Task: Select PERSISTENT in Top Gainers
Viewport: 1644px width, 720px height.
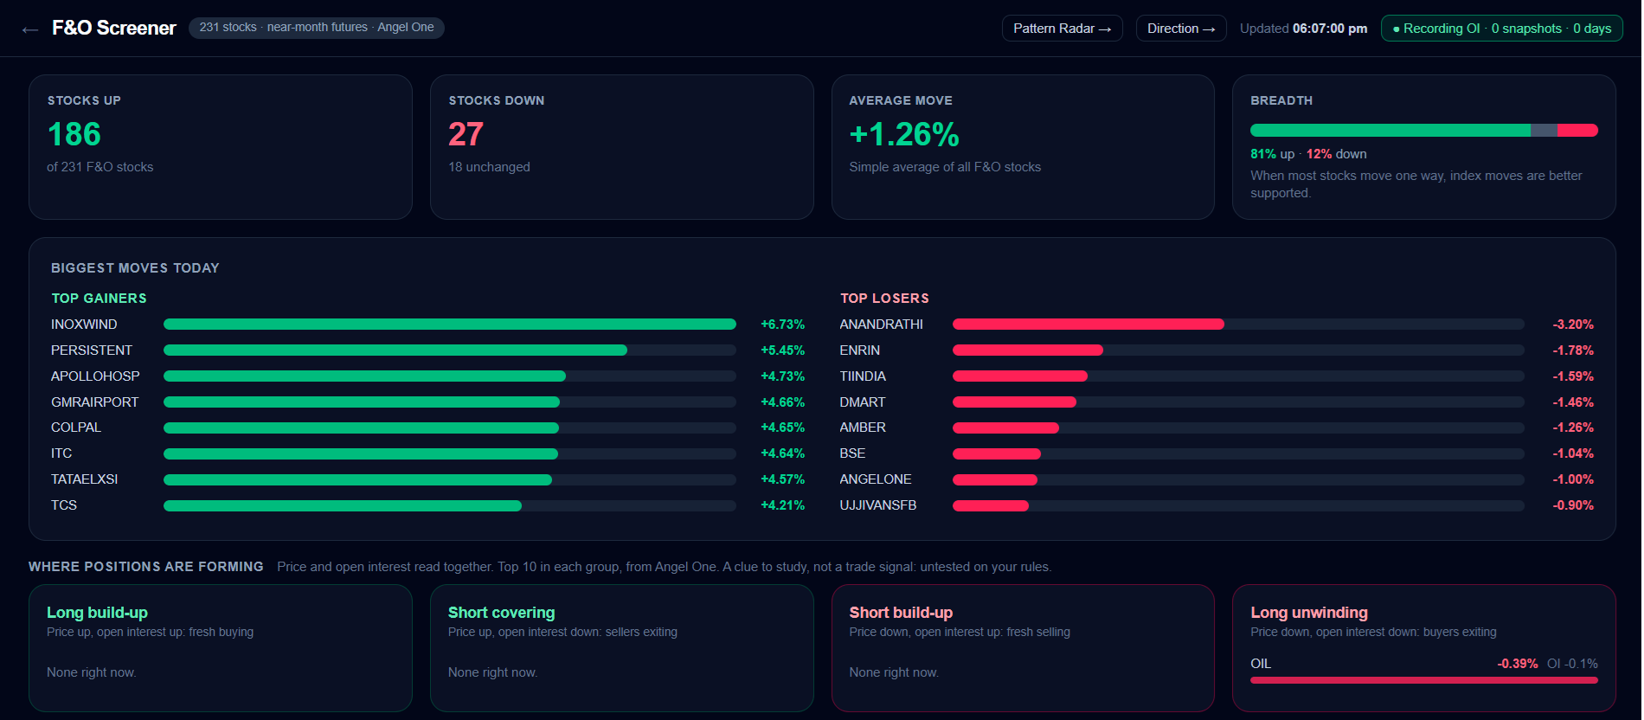Action: click(x=92, y=350)
